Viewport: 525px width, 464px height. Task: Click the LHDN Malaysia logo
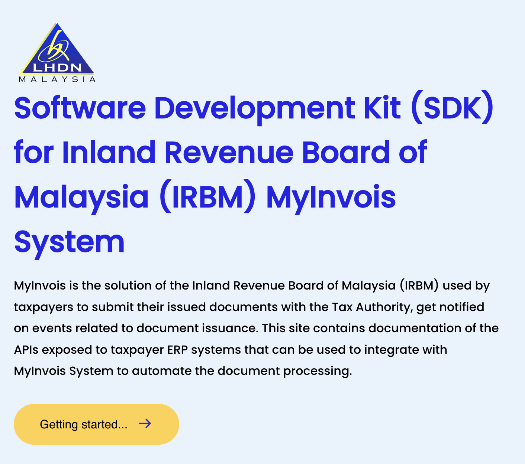57,53
